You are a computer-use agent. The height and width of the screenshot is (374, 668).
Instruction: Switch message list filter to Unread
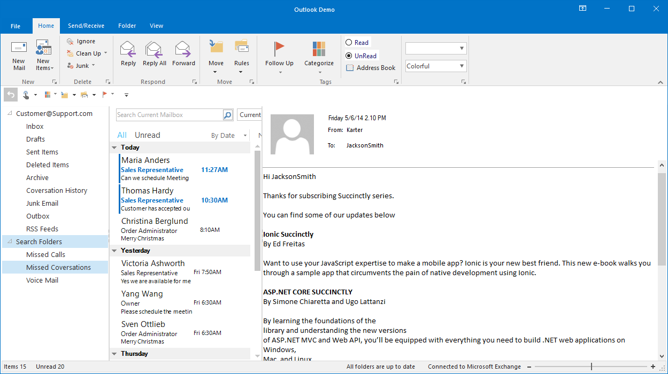[x=147, y=135]
